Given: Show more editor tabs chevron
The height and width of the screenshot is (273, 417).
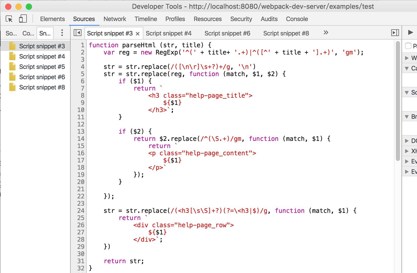Looking at the screenshot, I should click(x=326, y=32).
